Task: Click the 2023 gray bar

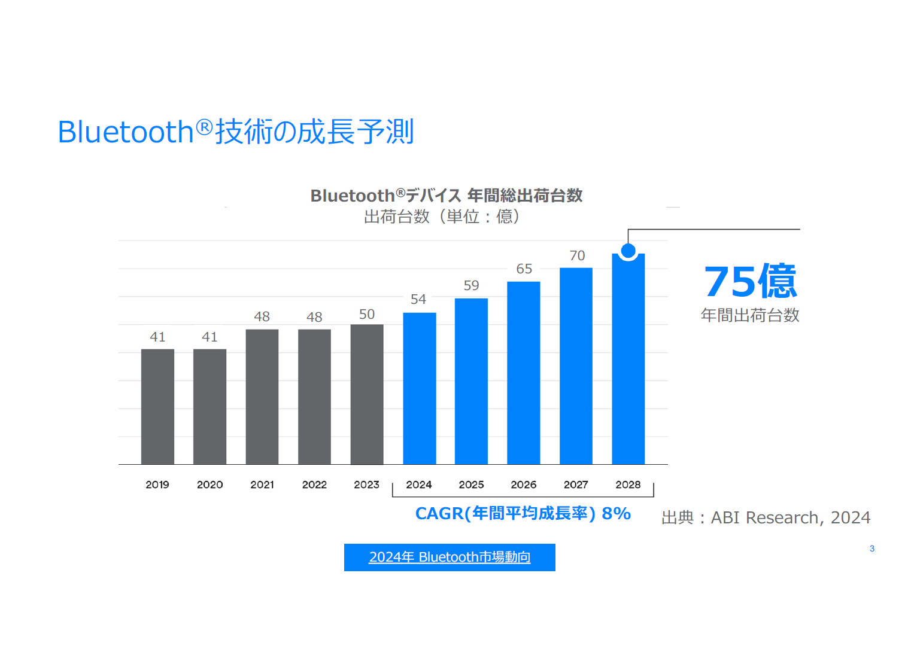Action: coord(367,394)
